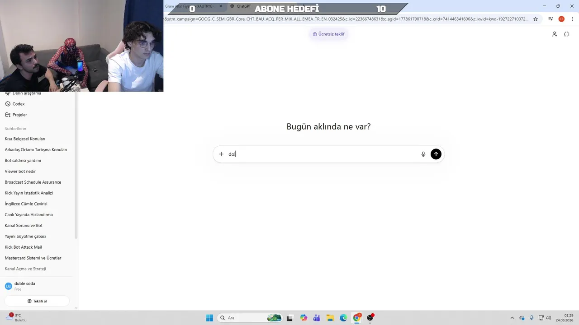Image resolution: width=579 pixels, height=325 pixels.
Task: Open OBS Studio from the taskbar
Action: 370,318
